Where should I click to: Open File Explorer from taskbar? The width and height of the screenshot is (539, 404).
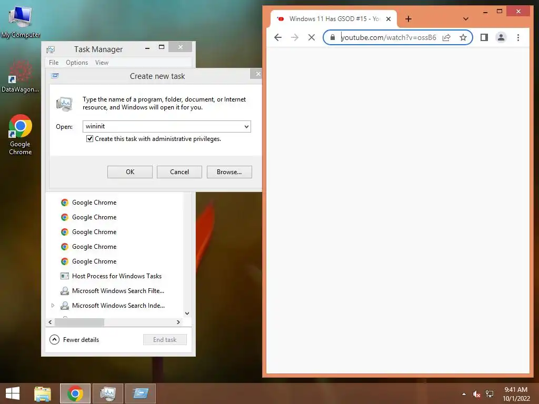[x=42, y=393]
